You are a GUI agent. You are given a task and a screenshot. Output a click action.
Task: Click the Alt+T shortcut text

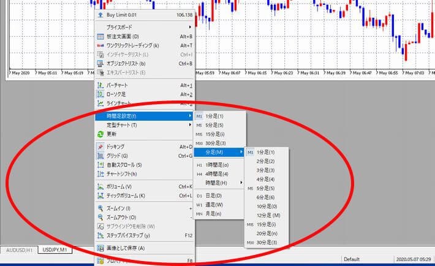pos(186,45)
